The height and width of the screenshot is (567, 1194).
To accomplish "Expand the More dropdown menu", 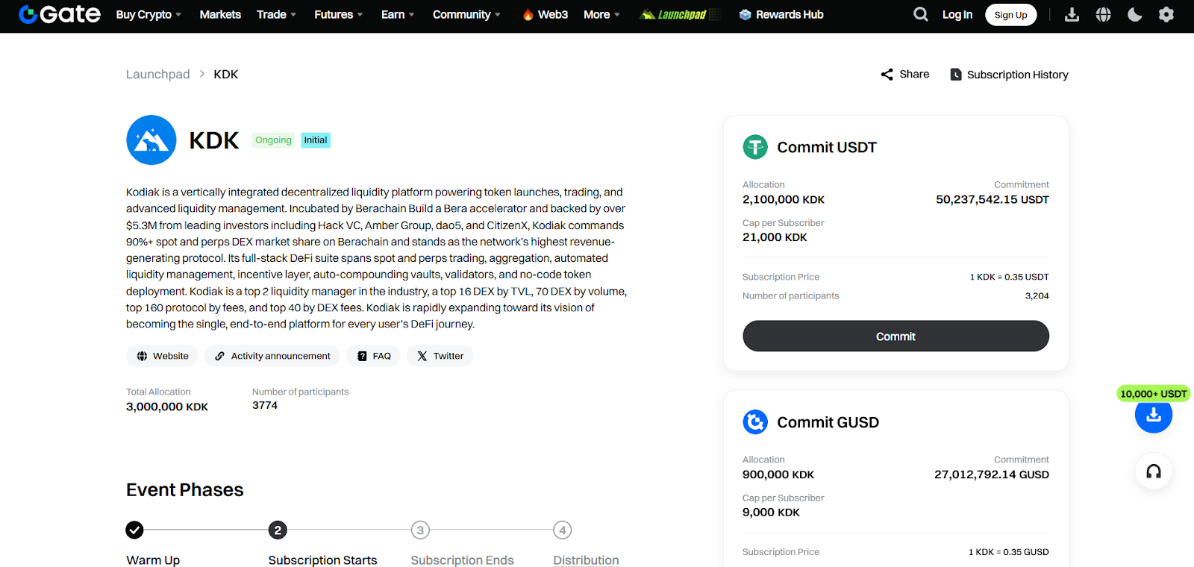I will tap(601, 14).
